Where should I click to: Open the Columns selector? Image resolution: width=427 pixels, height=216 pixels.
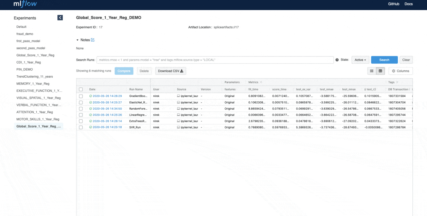tap(401, 71)
